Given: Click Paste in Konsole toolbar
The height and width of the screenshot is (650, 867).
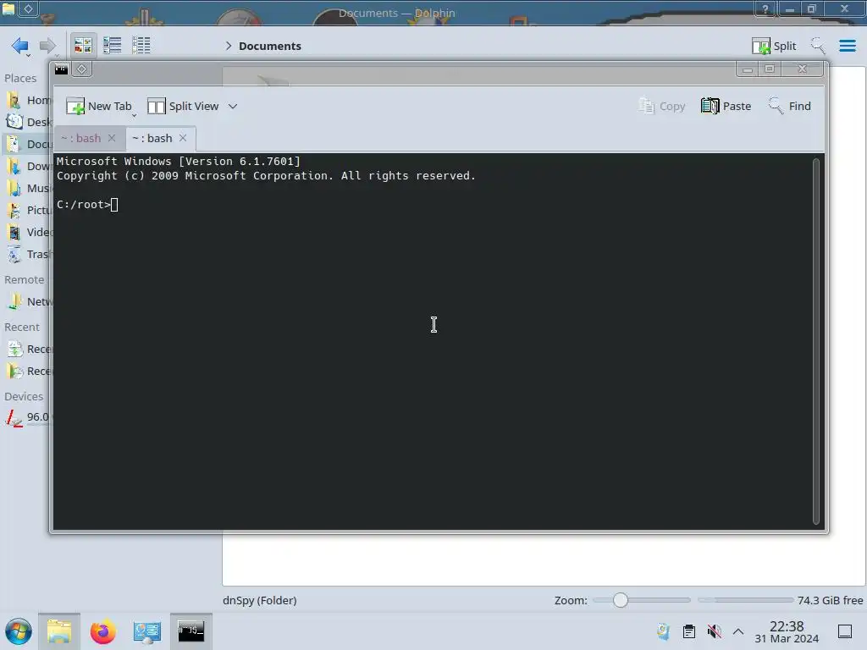Looking at the screenshot, I should pos(726,106).
